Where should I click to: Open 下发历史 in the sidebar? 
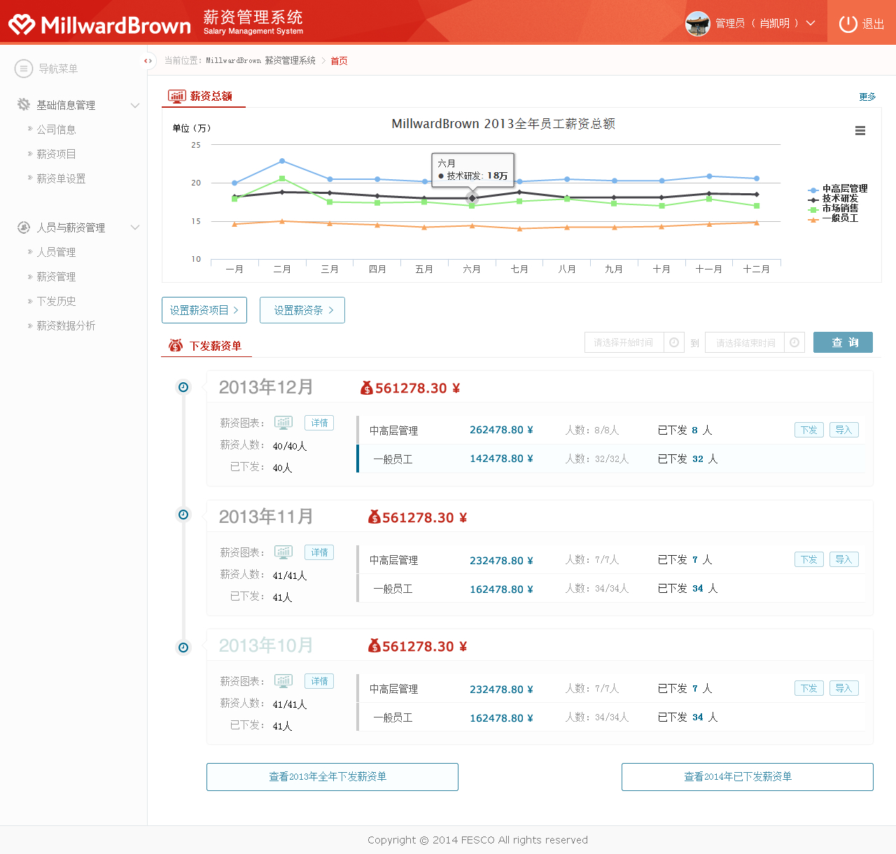click(56, 301)
